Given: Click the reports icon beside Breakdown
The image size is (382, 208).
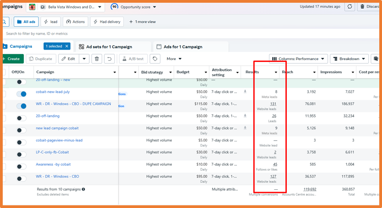Looking at the screenshot, I should click(376, 59).
